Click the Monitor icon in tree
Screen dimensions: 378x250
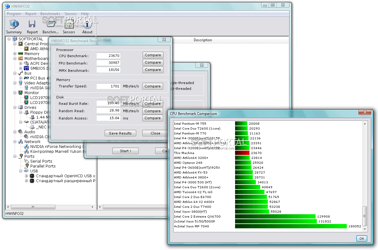[x=21, y=93]
